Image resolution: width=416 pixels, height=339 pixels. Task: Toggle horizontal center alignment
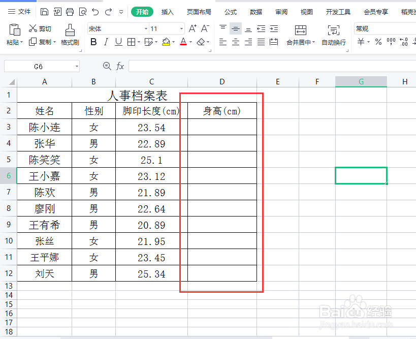tap(236, 42)
